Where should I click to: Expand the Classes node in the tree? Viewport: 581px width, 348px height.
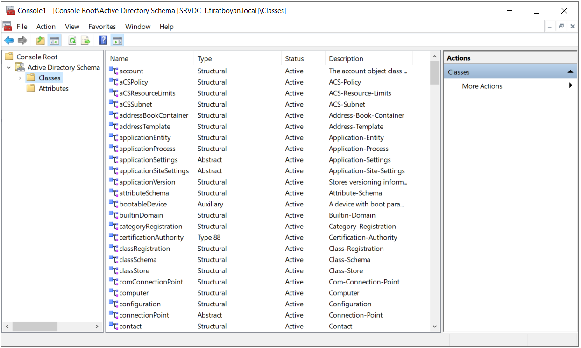[x=20, y=78]
